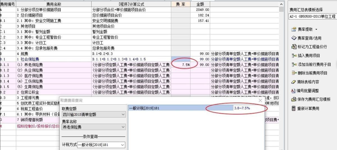Click the 编号批量调整 icon

tap(294, 91)
